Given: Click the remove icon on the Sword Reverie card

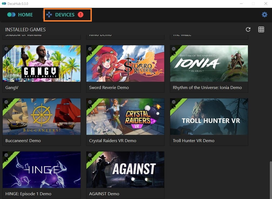Looking at the screenshot, I should point(90,49).
